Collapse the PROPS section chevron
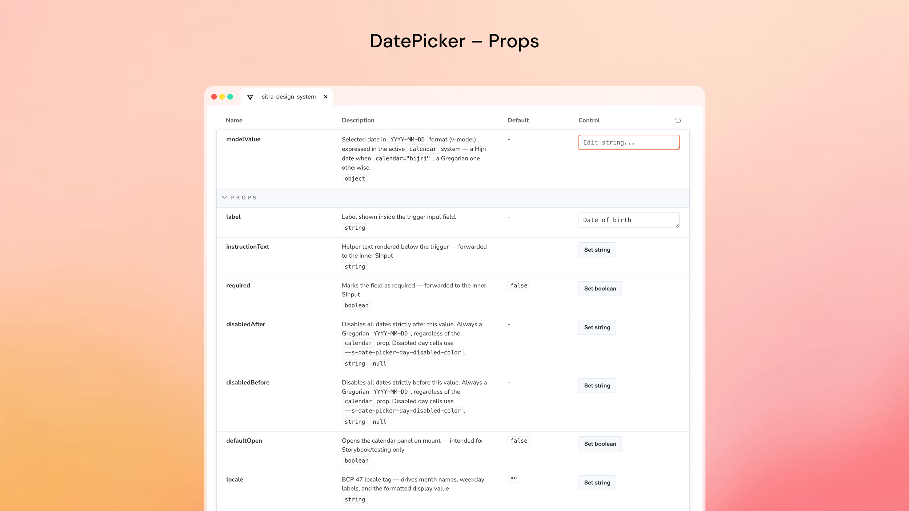Viewport: 909px width, 511px height. pyautogui.click(x=224, y=197)
